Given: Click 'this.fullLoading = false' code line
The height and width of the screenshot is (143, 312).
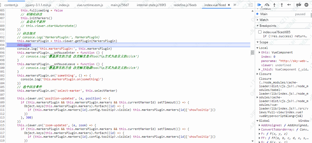Looking at the screenshot, I should pos(41,10).
